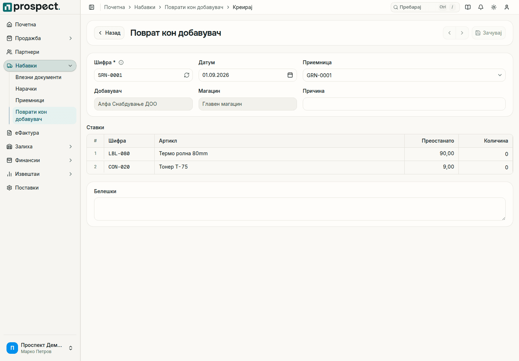Click the Причина input field
Image resolution: width=519 pixels, height=361 pixels.
pos(404,104)
